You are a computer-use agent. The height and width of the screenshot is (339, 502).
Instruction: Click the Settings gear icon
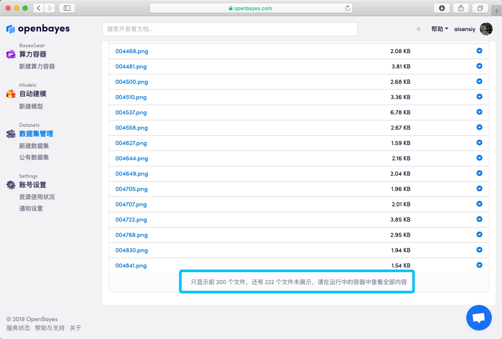tap(11, 185)
